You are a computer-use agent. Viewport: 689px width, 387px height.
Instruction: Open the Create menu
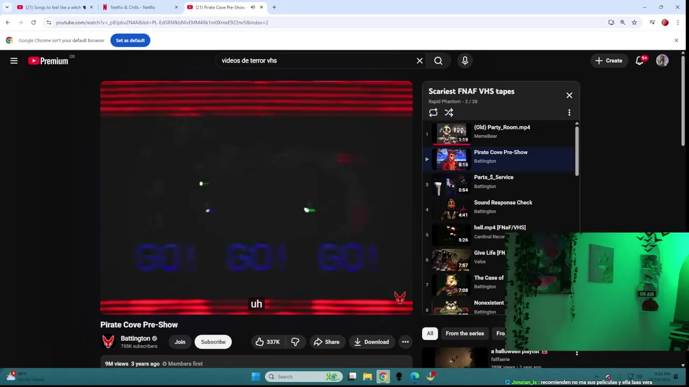pyautogui.click(x=608, y=61)
